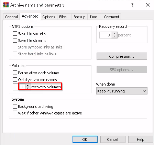The image size is (154, 145).
Task: Click the 'NTFS options' group label
Action: (23, 26)
